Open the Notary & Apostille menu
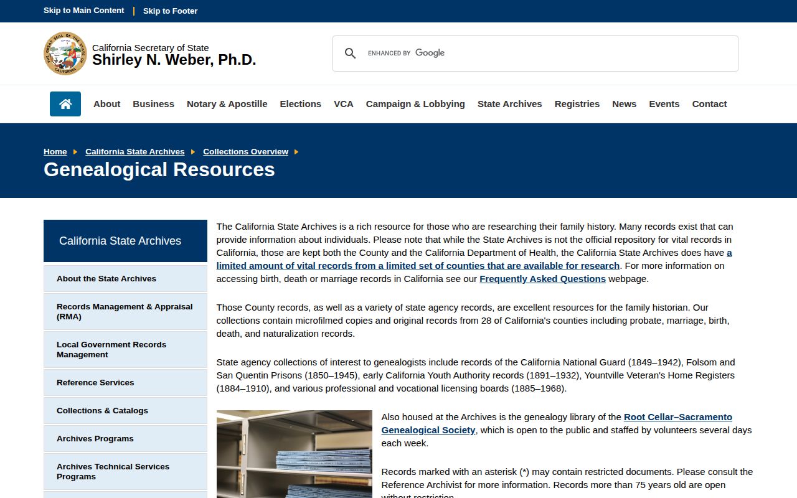 pos(227,104)
